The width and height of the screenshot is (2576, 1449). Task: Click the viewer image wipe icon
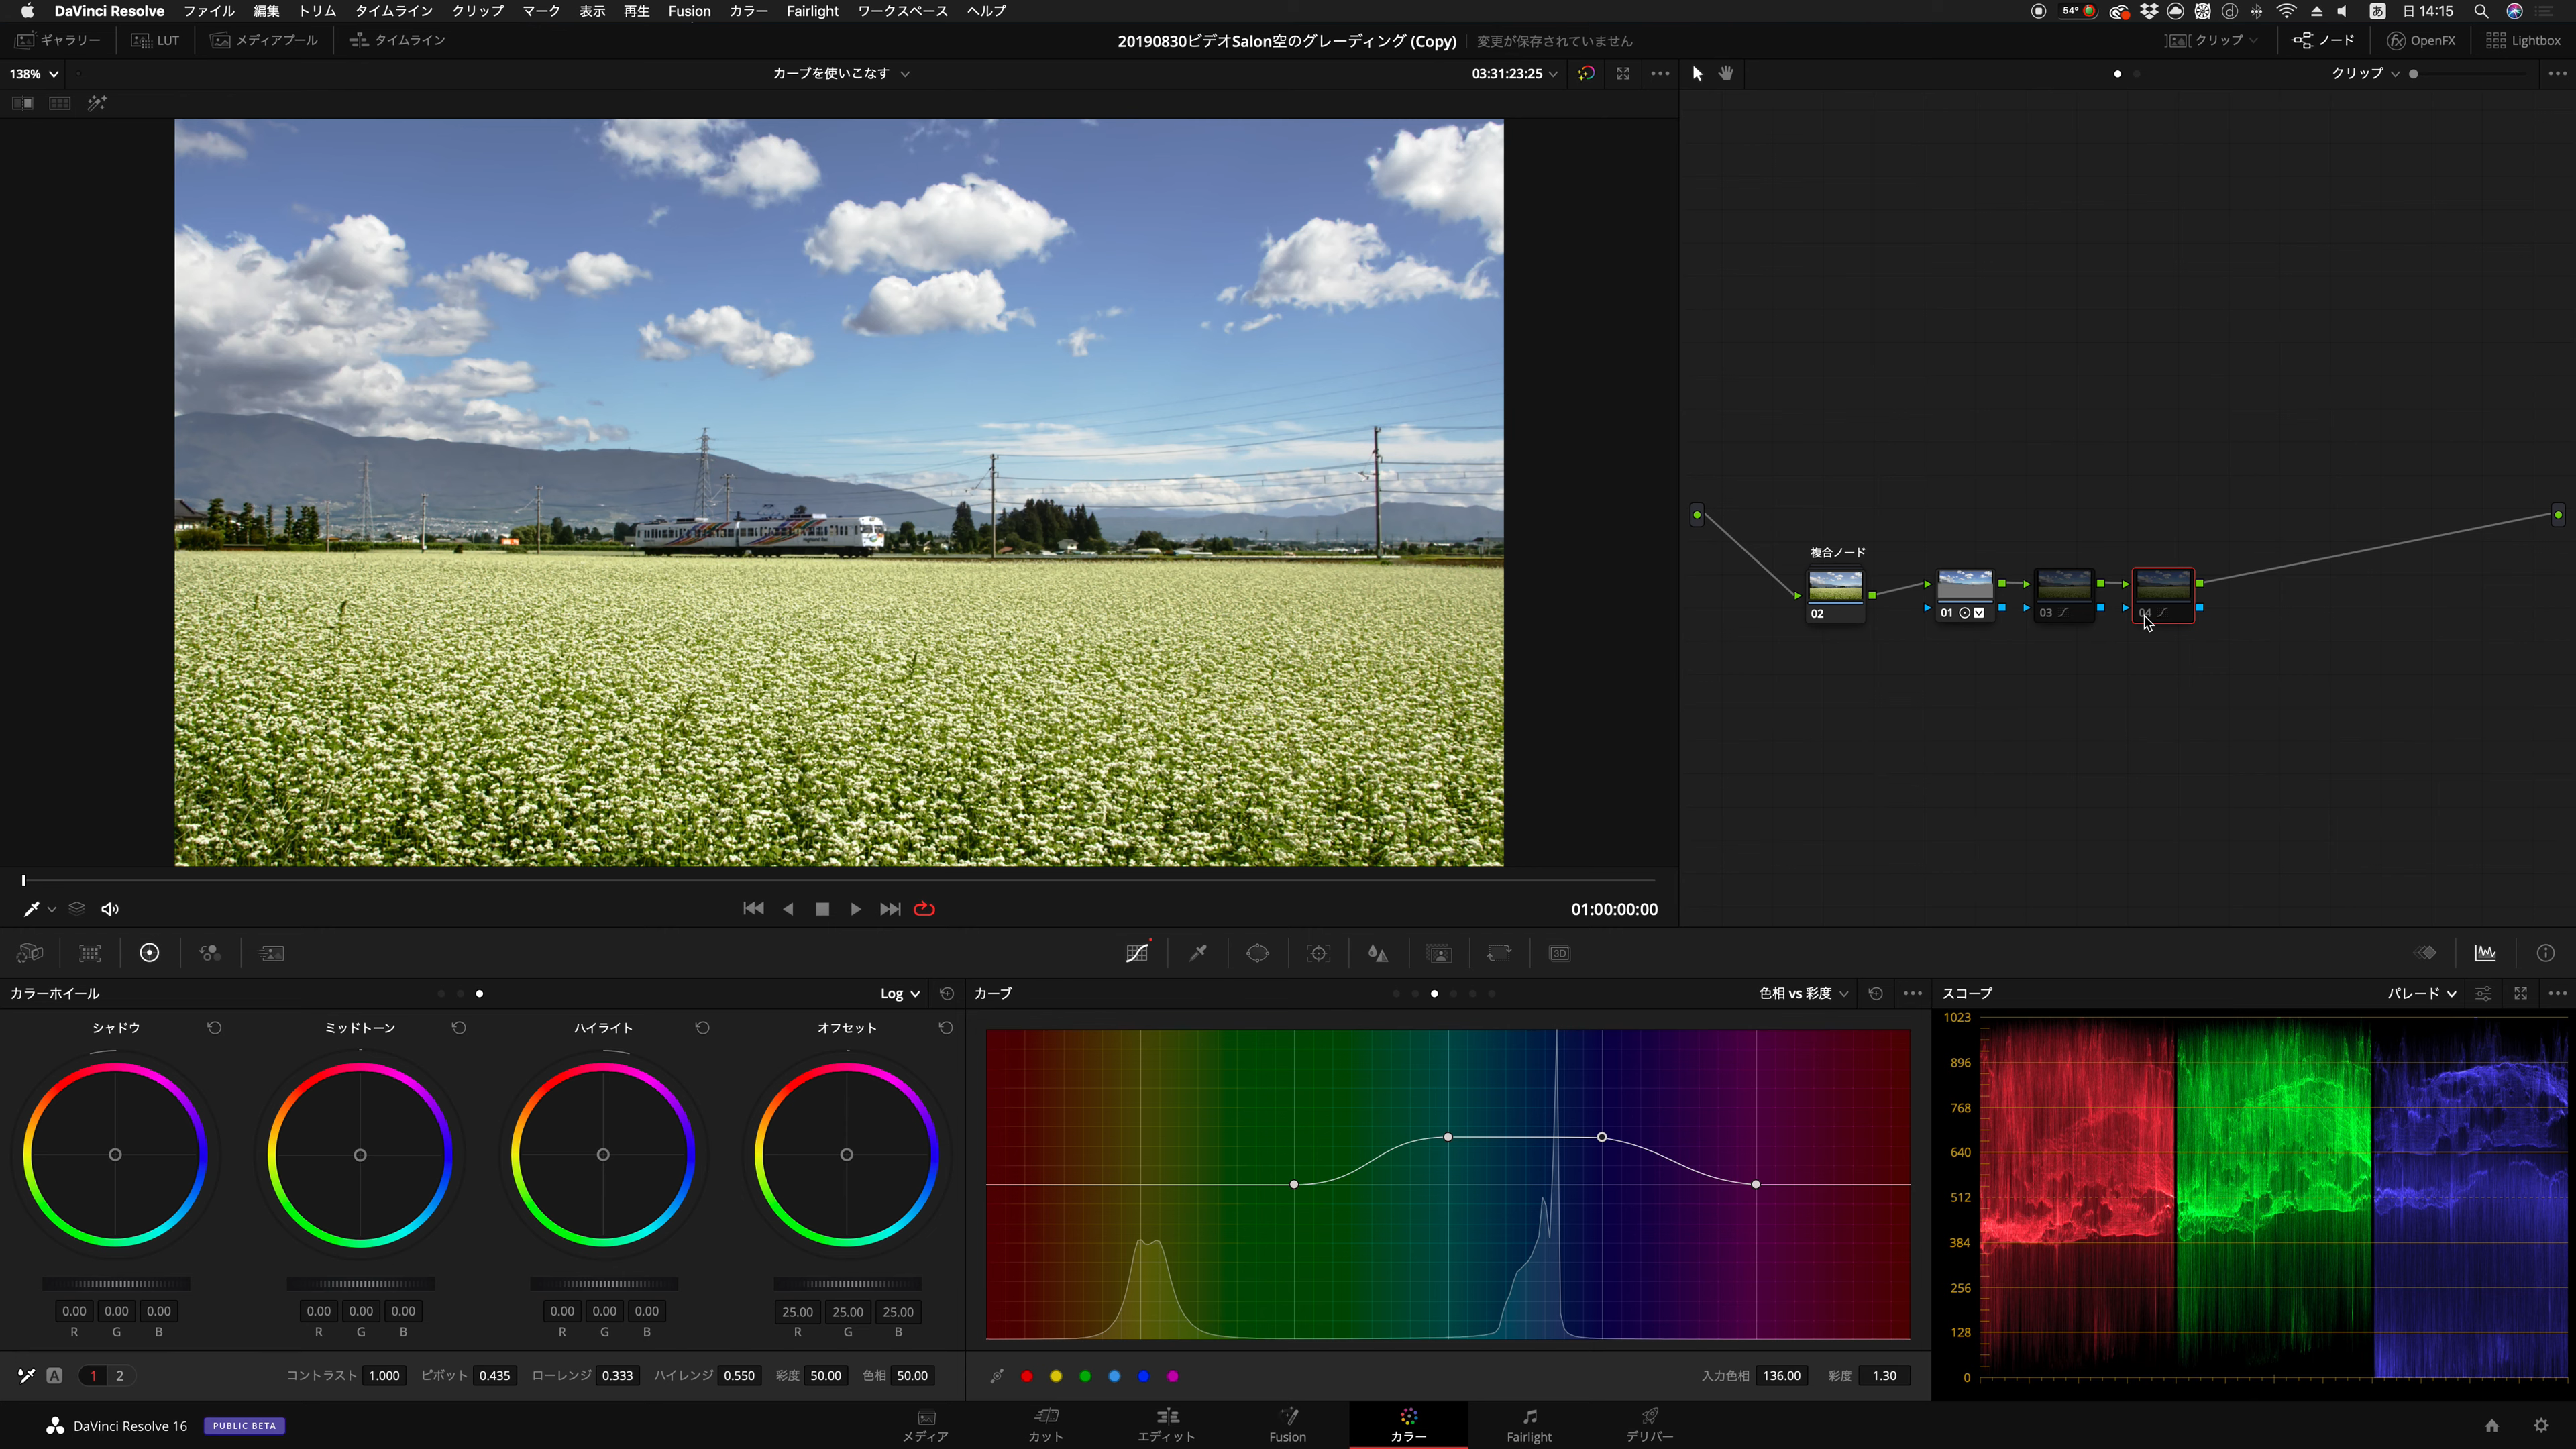(x=22, y=103)
